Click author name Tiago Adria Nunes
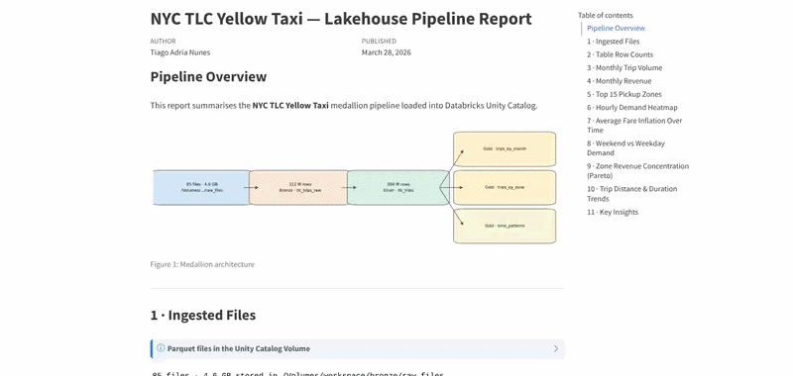Screen dimensions: 793x376 tap(180, 52)
